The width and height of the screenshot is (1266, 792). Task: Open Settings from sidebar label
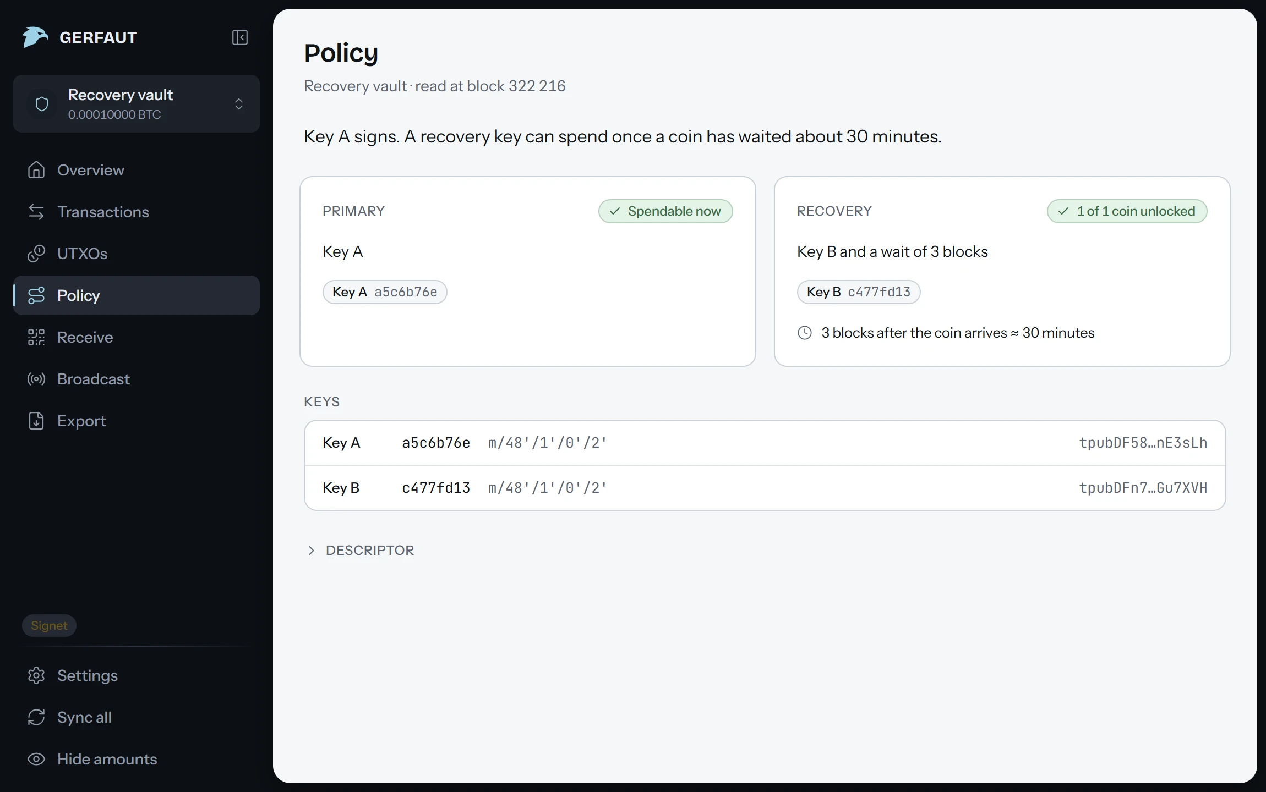click(88, 675)
